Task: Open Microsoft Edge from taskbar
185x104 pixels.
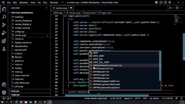Action: [x=16, y=102]
